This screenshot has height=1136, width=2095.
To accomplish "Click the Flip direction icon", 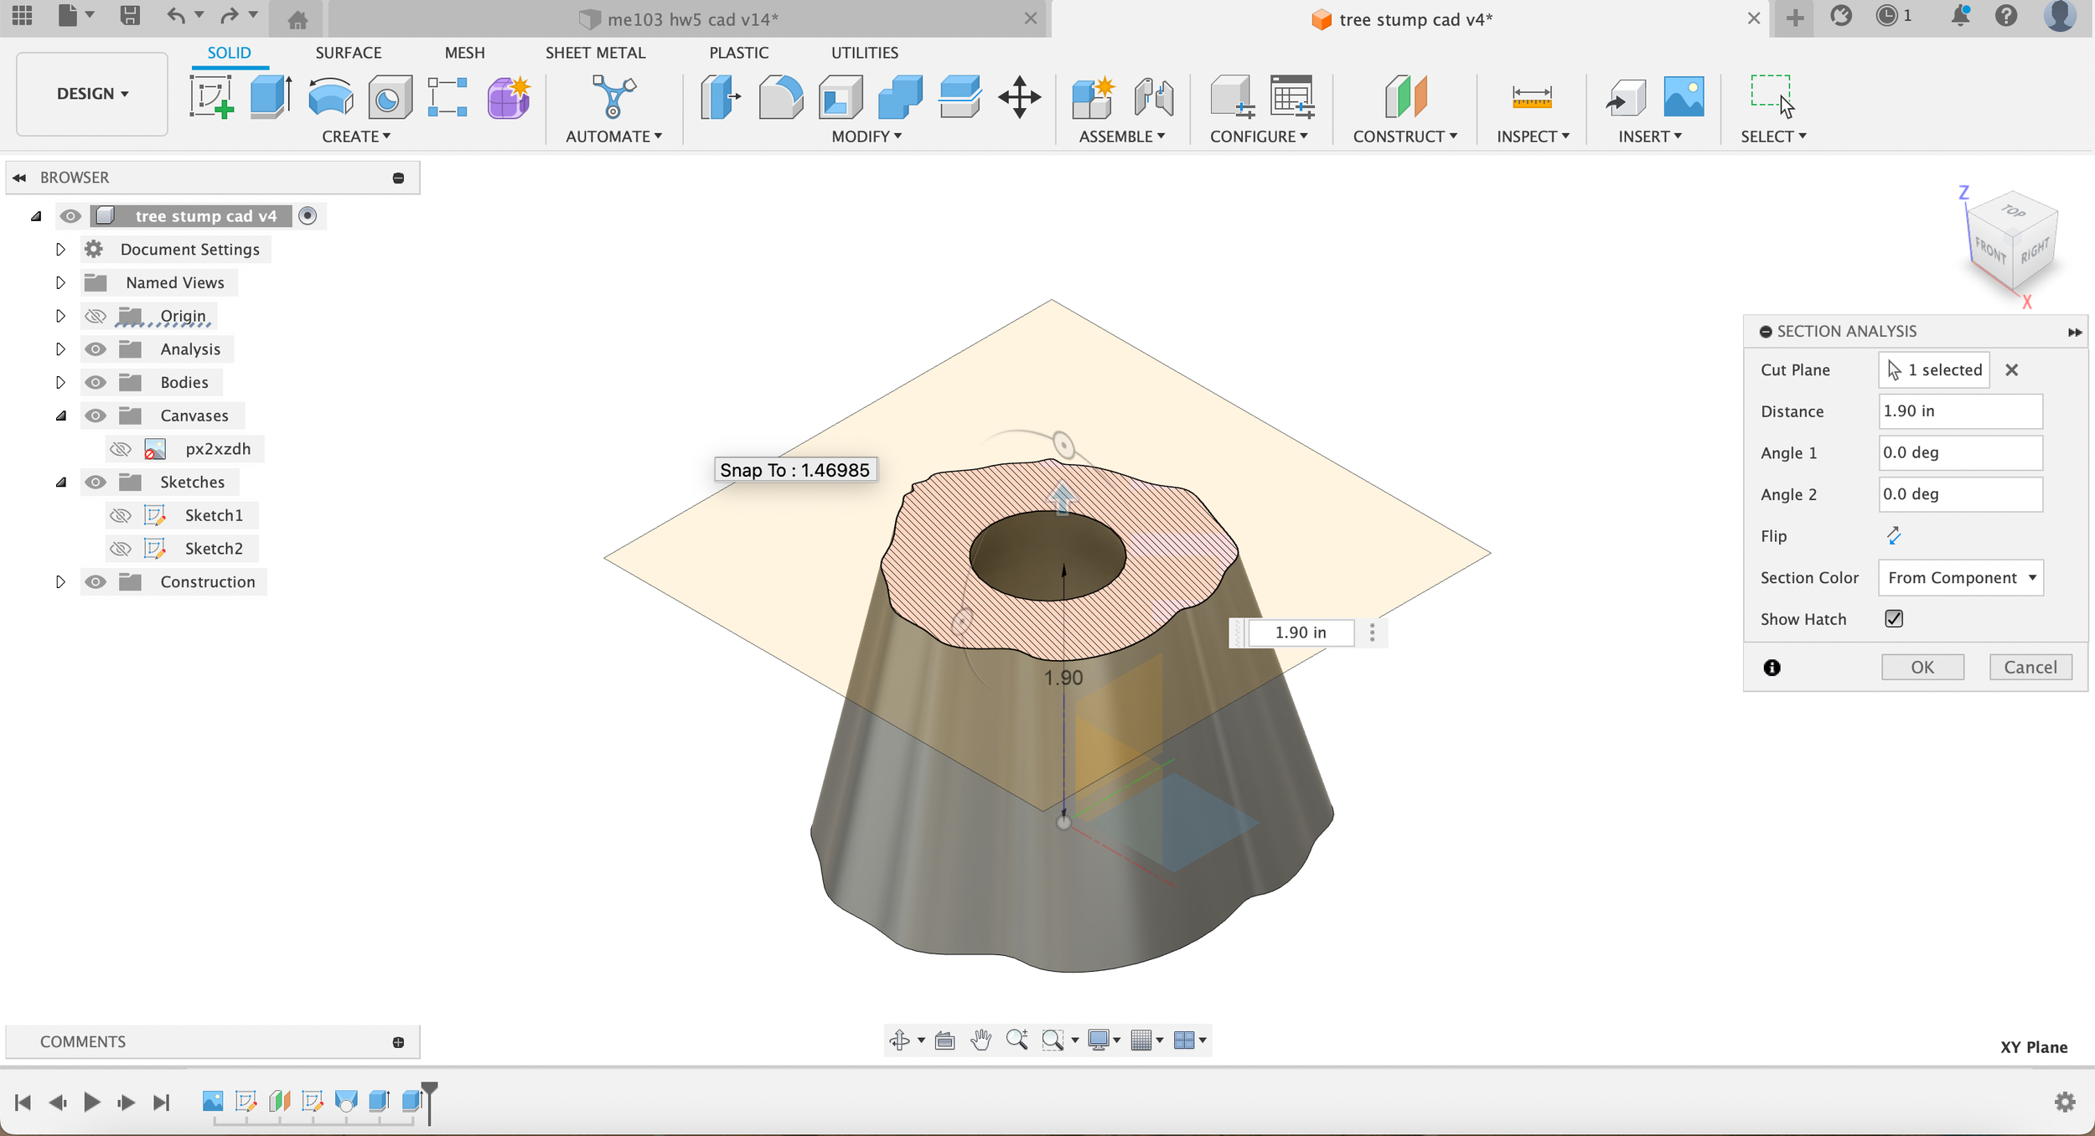I will 1894,535.
